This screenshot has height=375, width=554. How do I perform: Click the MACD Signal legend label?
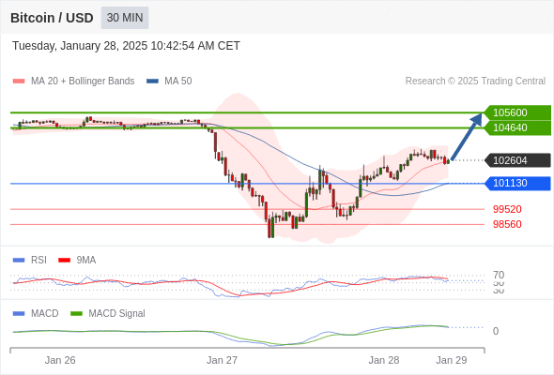[x=116, y=314]
